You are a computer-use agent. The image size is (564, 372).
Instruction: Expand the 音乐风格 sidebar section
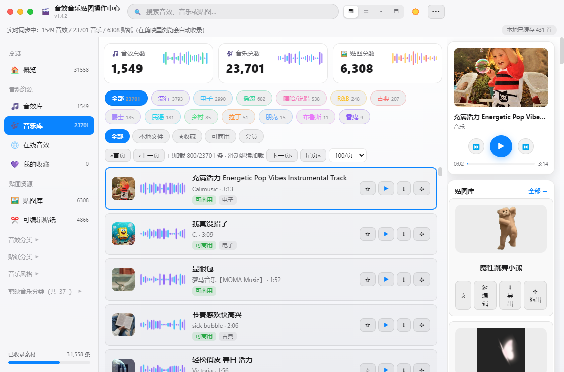click(23, 274)
